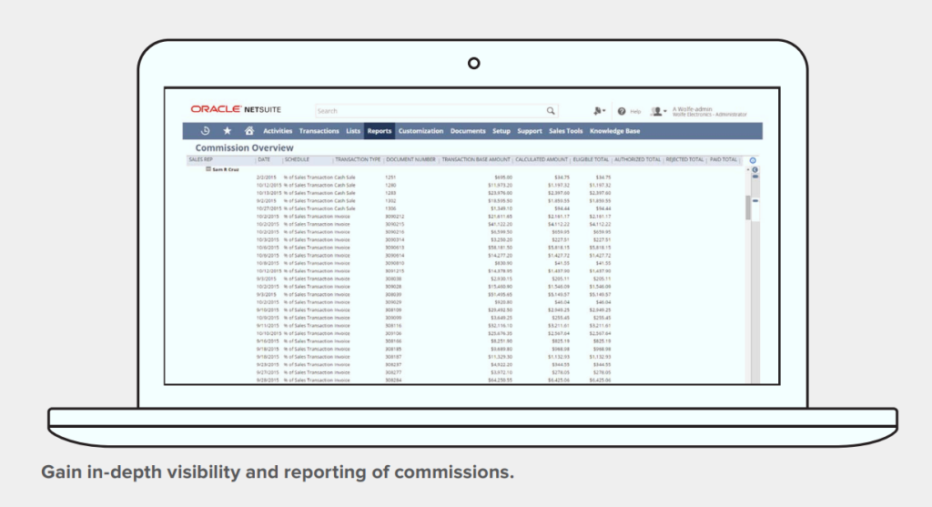
Task: Click the $64,250.55 base amount
Action: coord(501,380)
